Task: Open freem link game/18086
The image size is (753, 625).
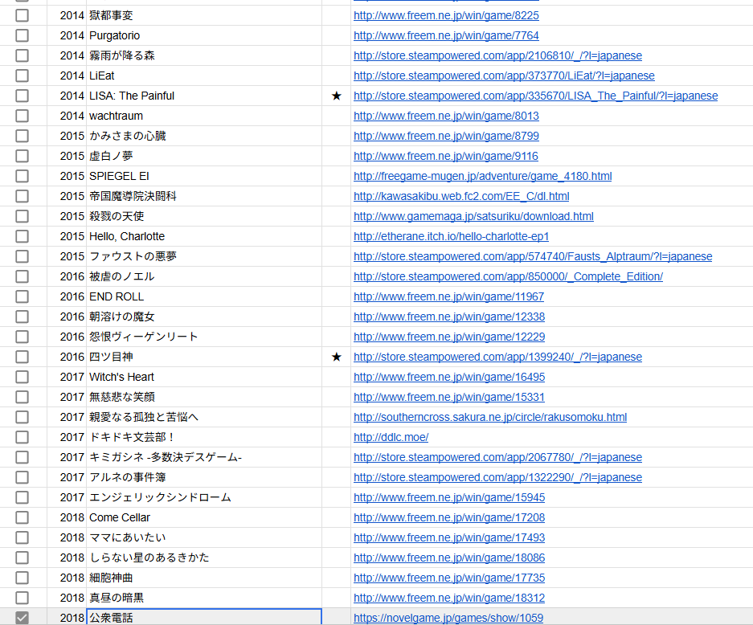Action: click(449, 558)
